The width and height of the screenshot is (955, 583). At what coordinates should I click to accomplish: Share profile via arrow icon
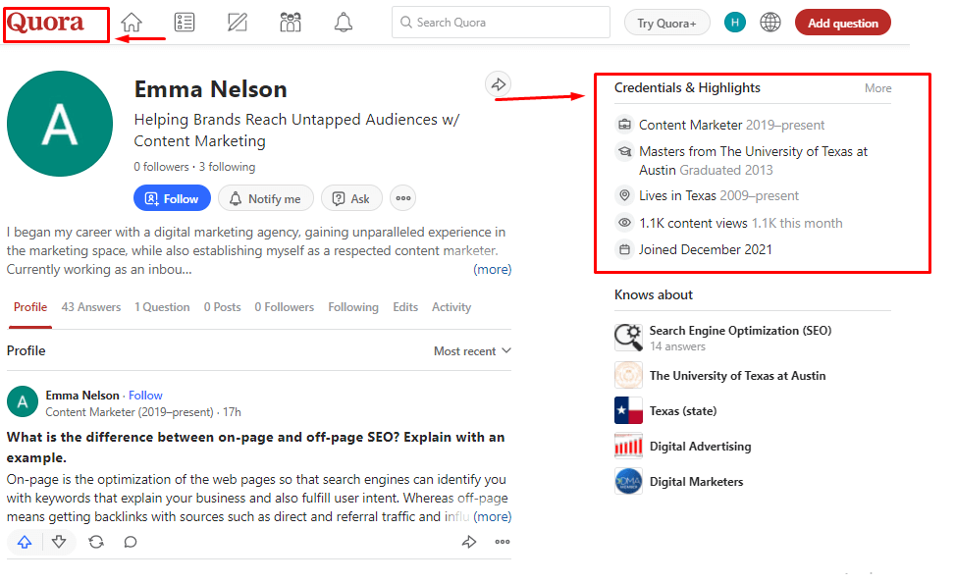[499, 84]
